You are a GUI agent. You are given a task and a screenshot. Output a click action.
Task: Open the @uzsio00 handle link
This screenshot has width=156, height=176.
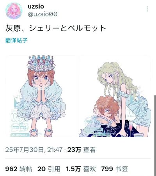click(43, 14)
